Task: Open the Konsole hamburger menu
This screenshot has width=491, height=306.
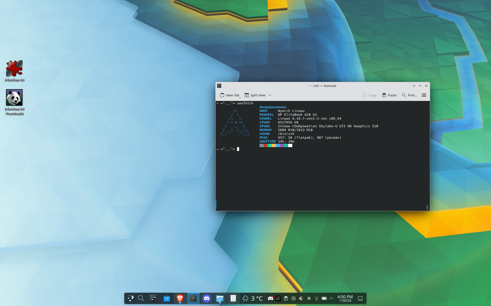Action: coord(424,95)
